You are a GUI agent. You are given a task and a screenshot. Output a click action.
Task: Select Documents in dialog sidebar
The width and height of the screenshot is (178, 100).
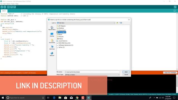coord(52,41)
